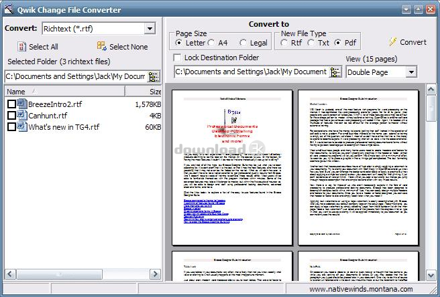Enable Lock Destination Folder checkbox
Screen dimensions: 440x297
pos(178,58)
